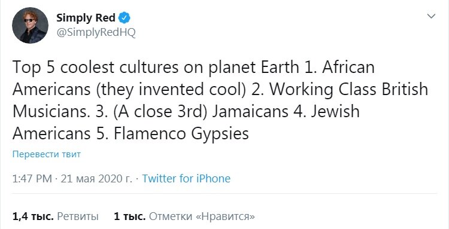The image size is (449, 229).
Task: Expand the tweet options chevron
Action: (x=431, y=16)
